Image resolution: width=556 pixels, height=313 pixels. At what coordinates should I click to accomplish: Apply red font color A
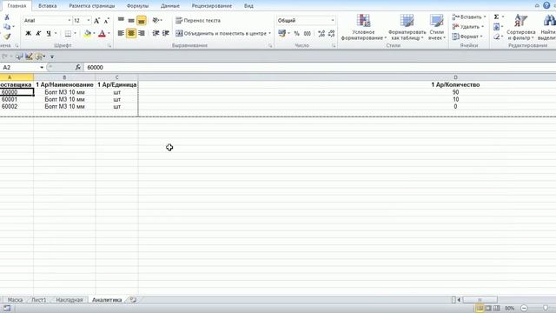pos(102,33)
